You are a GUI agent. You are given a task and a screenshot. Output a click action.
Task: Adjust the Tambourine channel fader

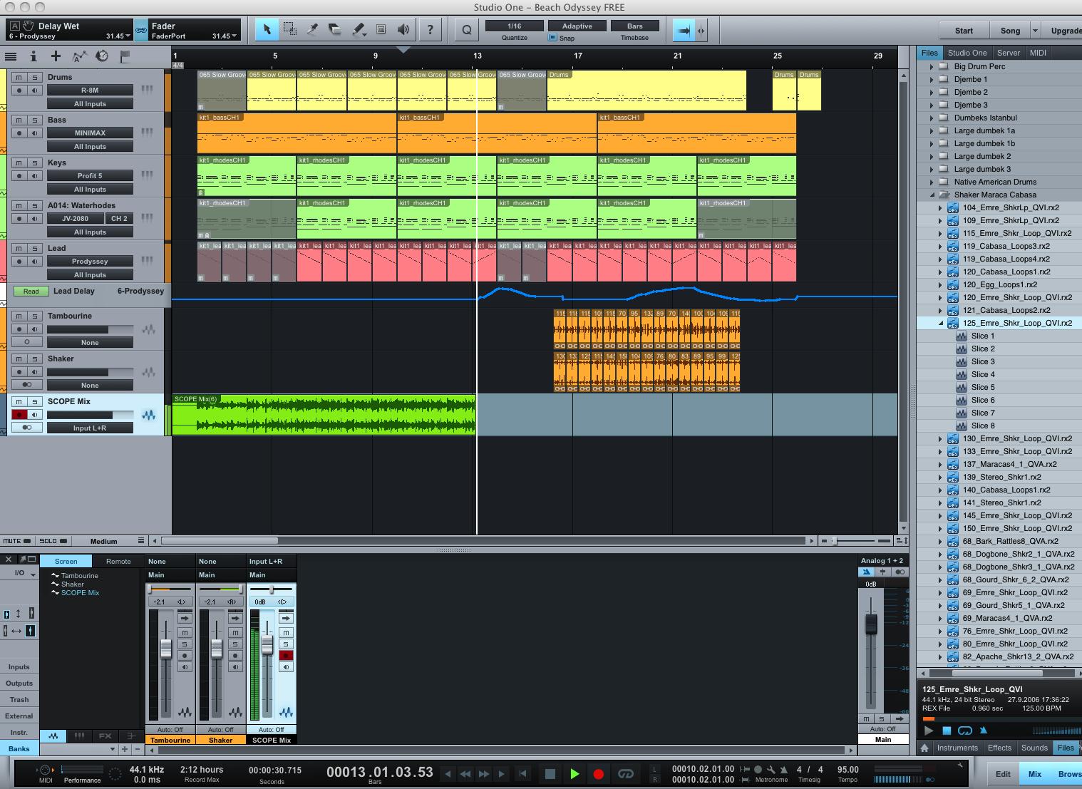[x=166, y=648]
